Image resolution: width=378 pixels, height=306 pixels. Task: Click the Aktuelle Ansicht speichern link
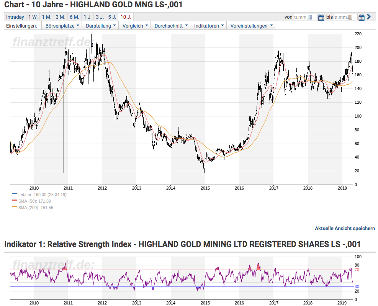tap(345, 228)
